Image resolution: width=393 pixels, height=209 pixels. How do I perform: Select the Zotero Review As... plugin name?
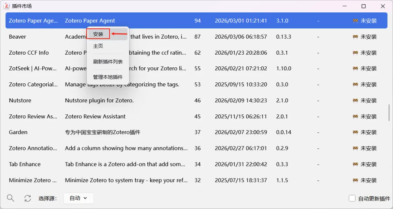point(33,117)
